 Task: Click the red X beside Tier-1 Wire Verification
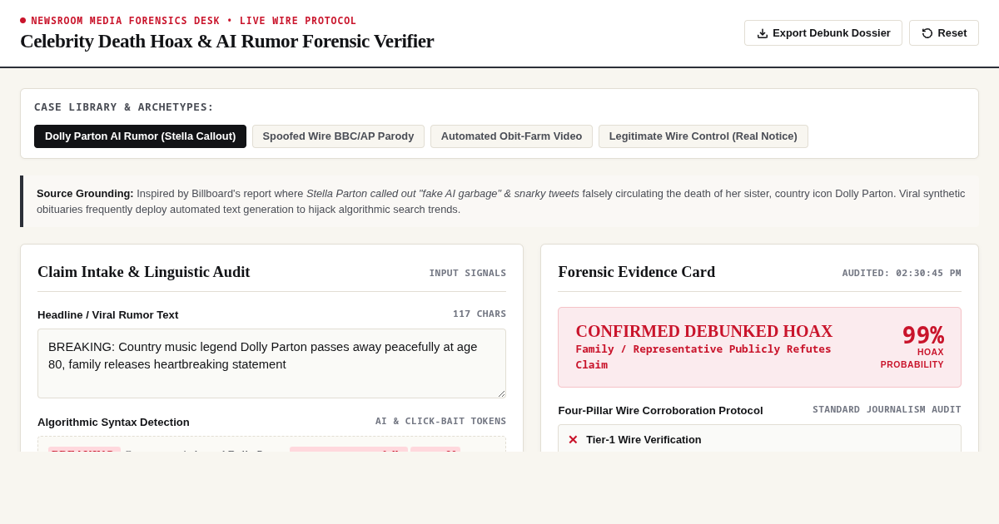coord(573,440)
